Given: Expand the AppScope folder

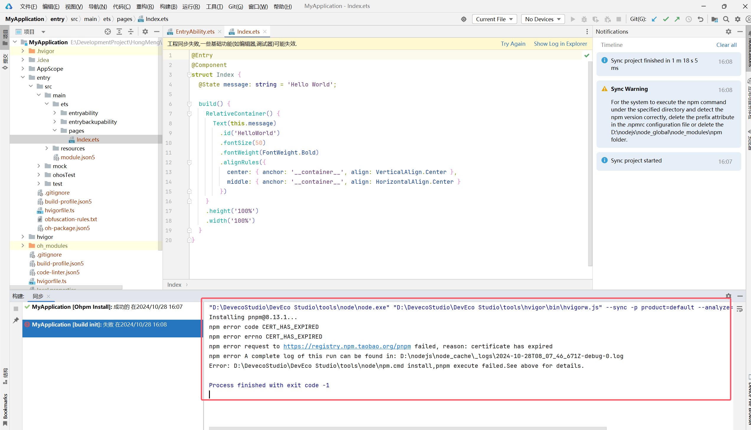Looking at the screenshot, I should pyautogui.click(x=23, y=68).
